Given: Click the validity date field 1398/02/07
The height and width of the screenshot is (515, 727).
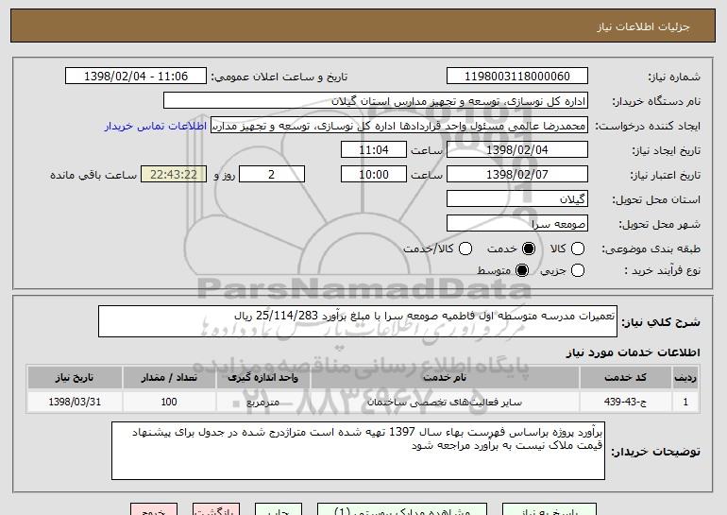Looking at the screenshot, I should click(x=517, y=175).
